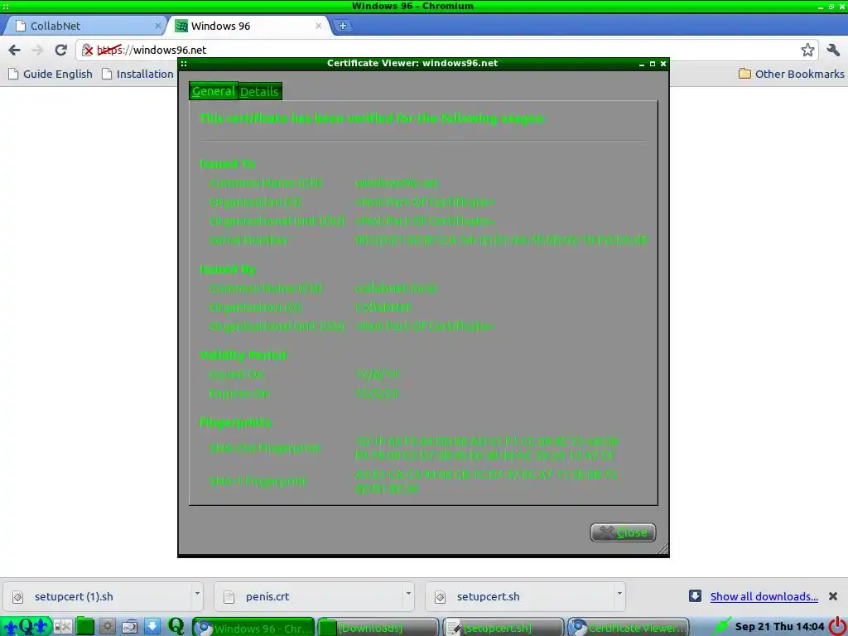Viewport: 848px width, 636px height.
Task: Open a new tab with plus button
Action: click(342, 26)
